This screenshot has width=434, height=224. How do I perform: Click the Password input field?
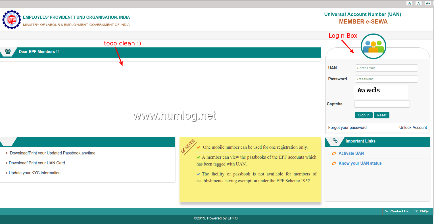(x=386, y=79)
